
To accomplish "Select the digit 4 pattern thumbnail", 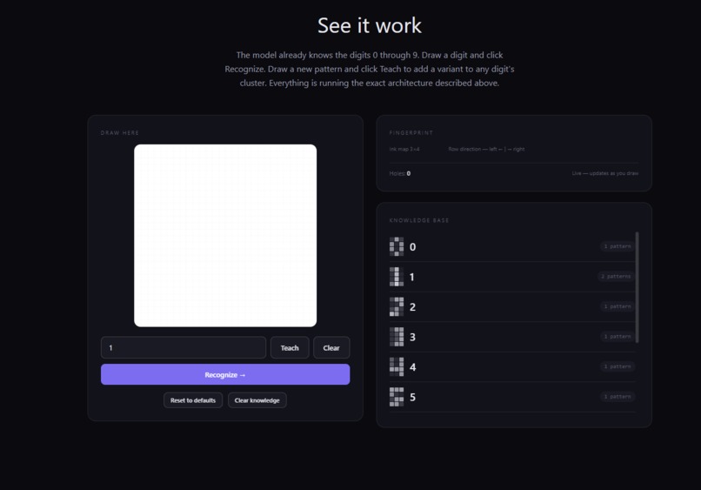I will coord(397,366).
